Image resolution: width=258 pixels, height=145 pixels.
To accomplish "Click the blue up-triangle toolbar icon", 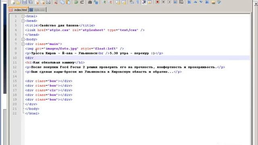I will click(195, 2).
